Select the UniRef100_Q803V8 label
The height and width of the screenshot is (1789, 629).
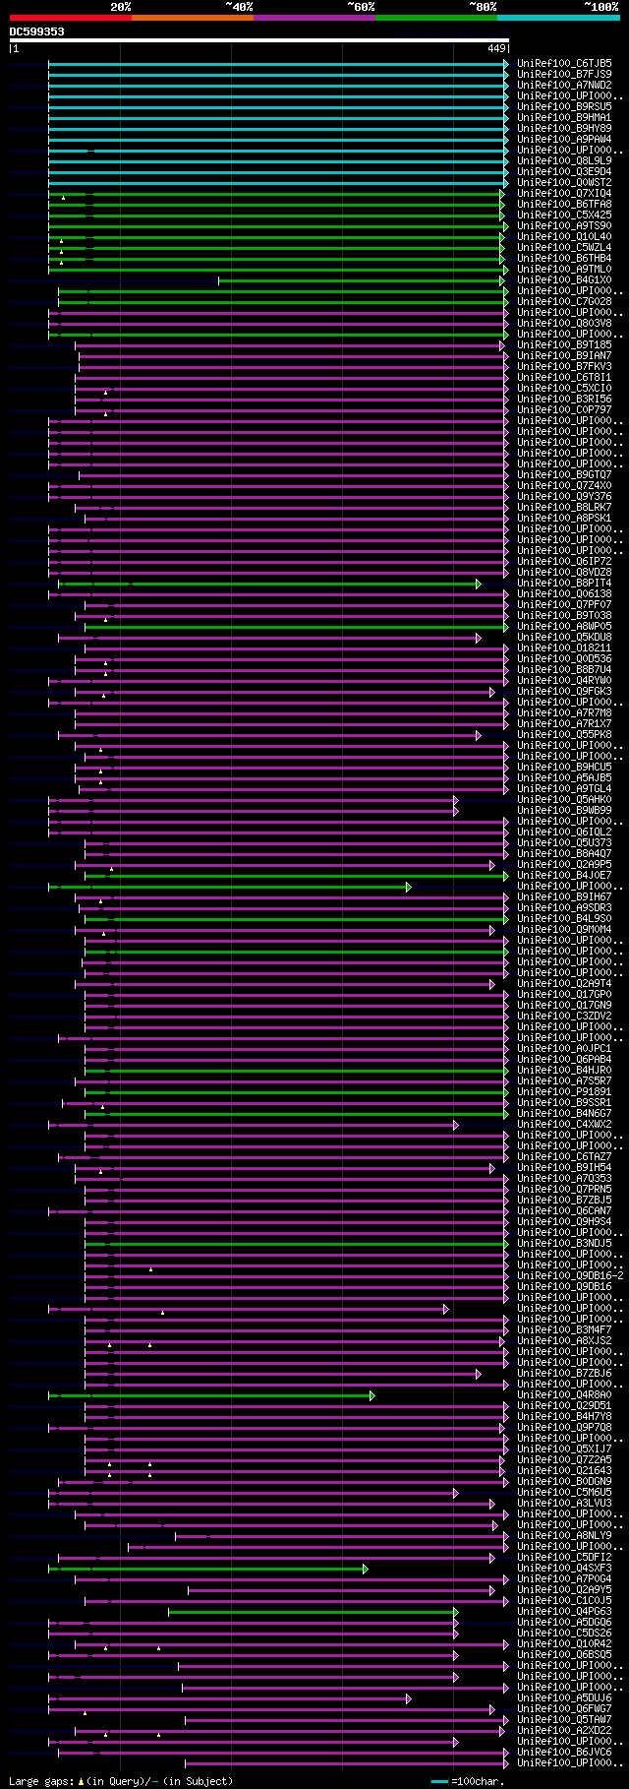[x=564, y=323]
